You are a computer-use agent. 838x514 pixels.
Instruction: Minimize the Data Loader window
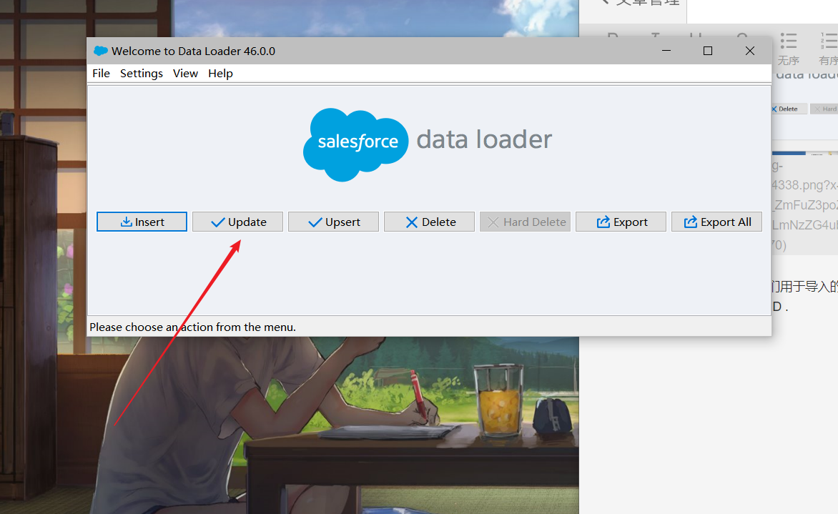(x=666, y=51)
